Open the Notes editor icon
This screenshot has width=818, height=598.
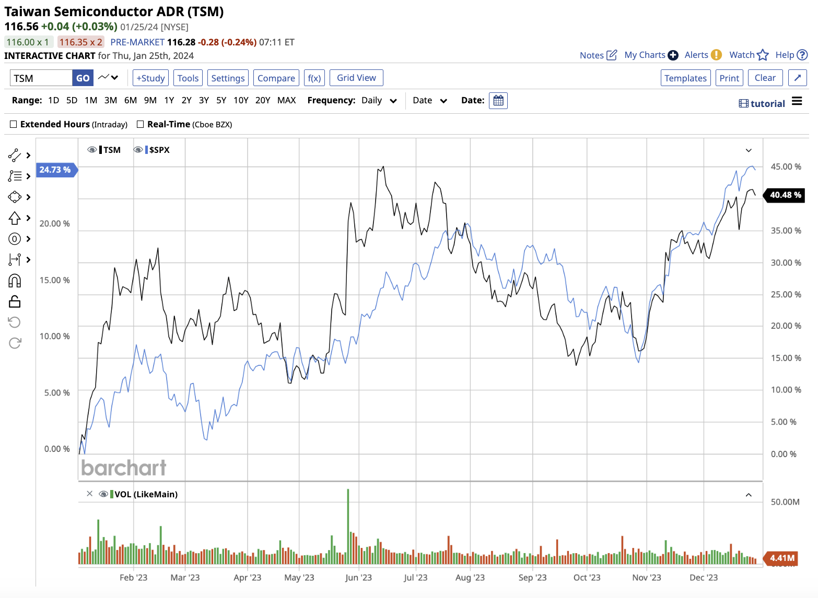pos(612,55)
